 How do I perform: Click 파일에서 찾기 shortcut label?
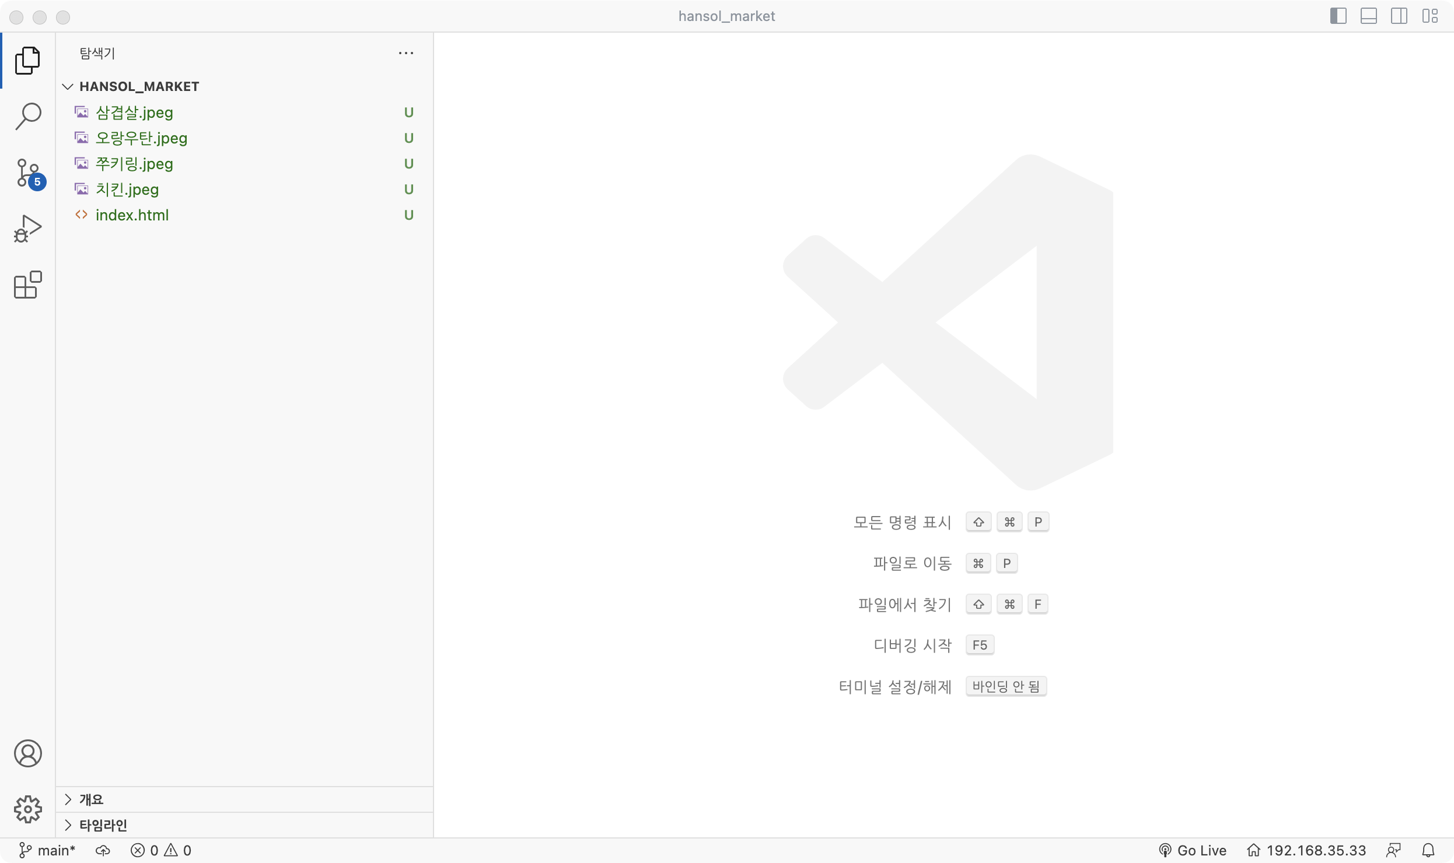pos(905,604)
